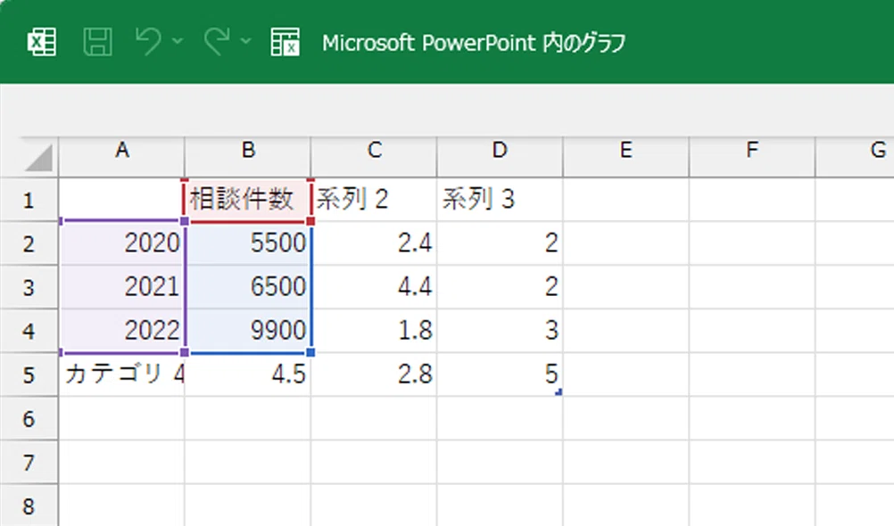The image size is (894, 526).
Task: Click the Undo arrow icon
Action: [148, 42]
